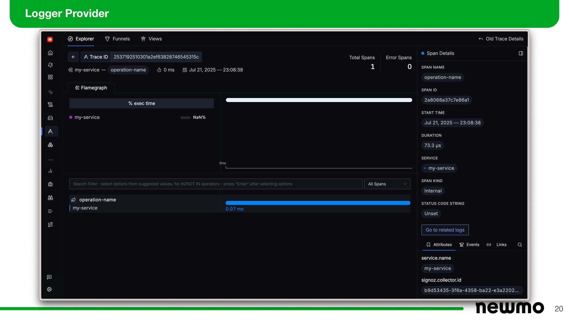
Task: Open the binoculars icon in sidebar
Action: click(x=50, y=198)
